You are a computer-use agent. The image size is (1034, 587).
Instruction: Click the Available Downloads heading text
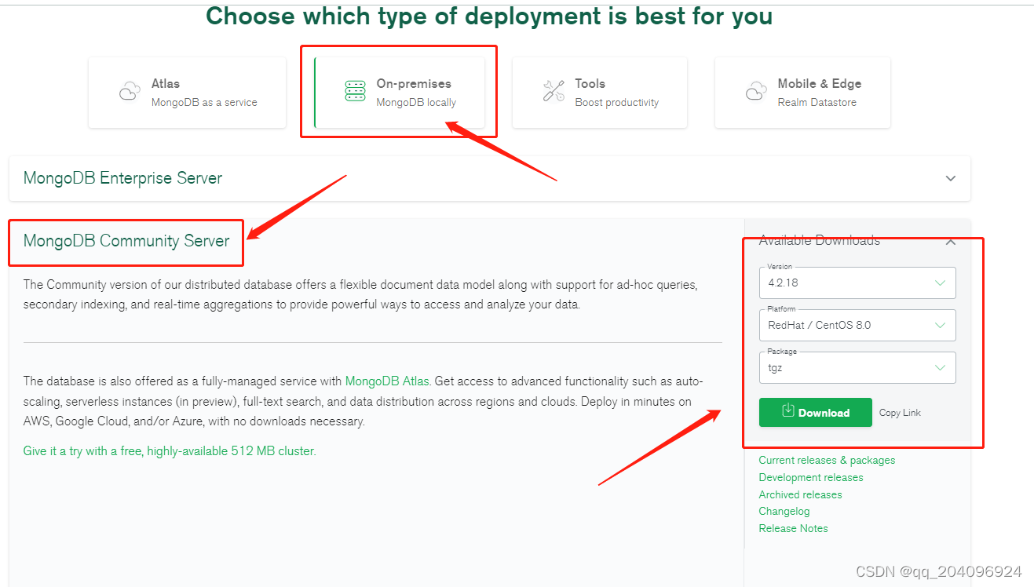pyautogui.click(x=820, y=240)
